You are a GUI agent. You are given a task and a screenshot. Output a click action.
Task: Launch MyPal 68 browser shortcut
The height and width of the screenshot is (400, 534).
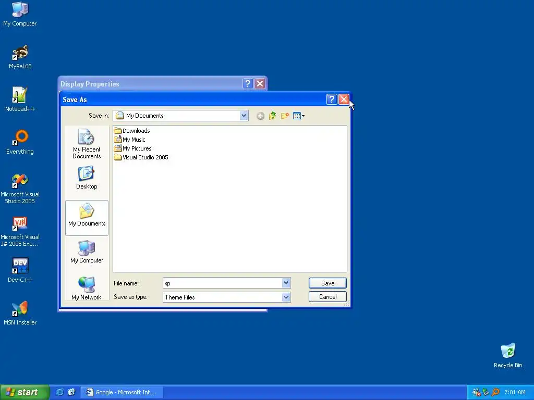point(20,57)
